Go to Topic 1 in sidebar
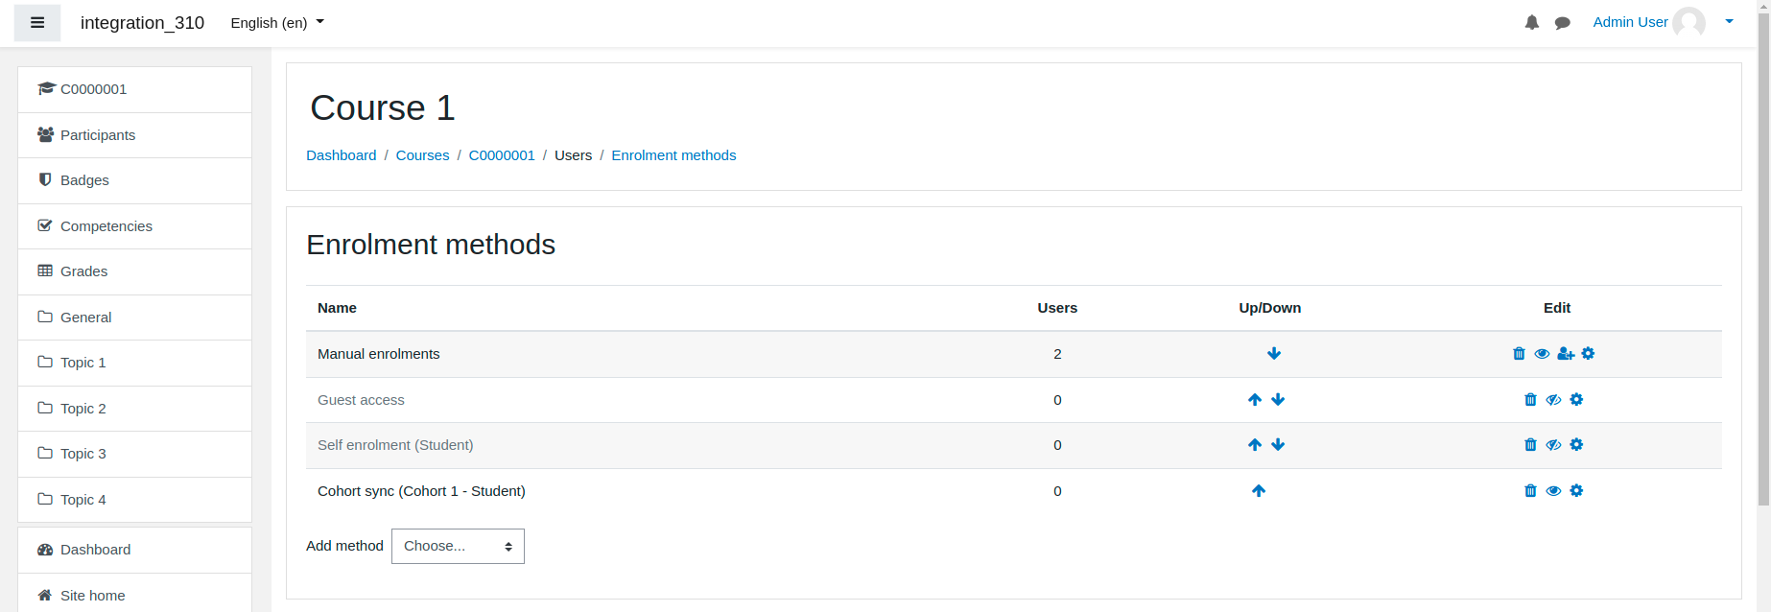Image resolution: width=1771 pixels, height=612 pixels. click(x=134, y=363)
